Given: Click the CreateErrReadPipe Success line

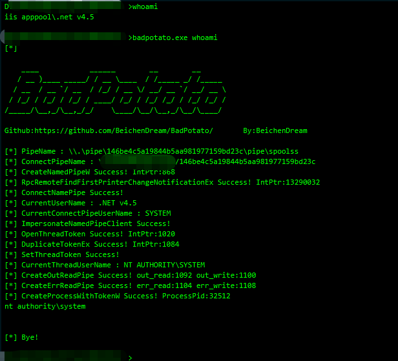Looking at the screenshot, I should tap(131, 285).
